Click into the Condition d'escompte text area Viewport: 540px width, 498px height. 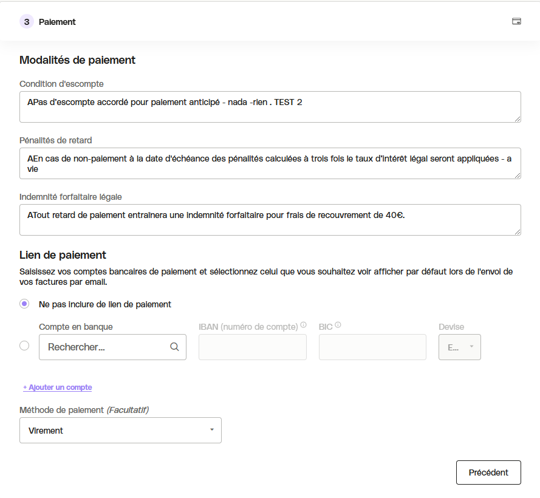tap(270, 107)
